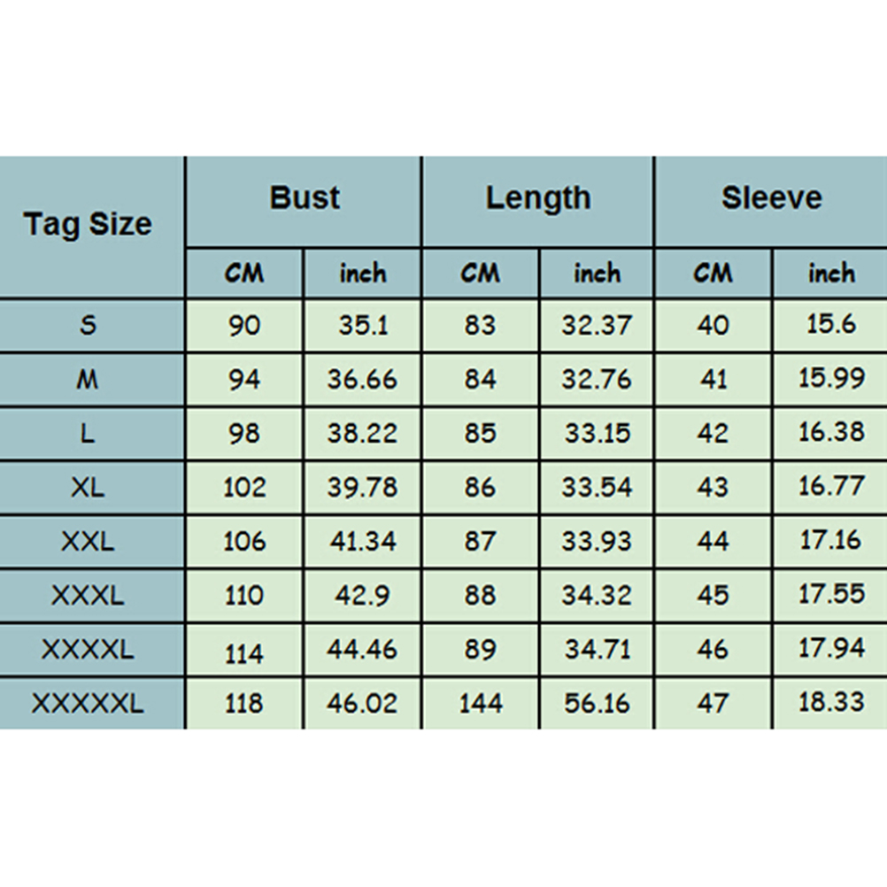The width and height of the screenshot is (887, 887).
Task: Click the 33.15 inch length cell
Action: tap(597, 434)
